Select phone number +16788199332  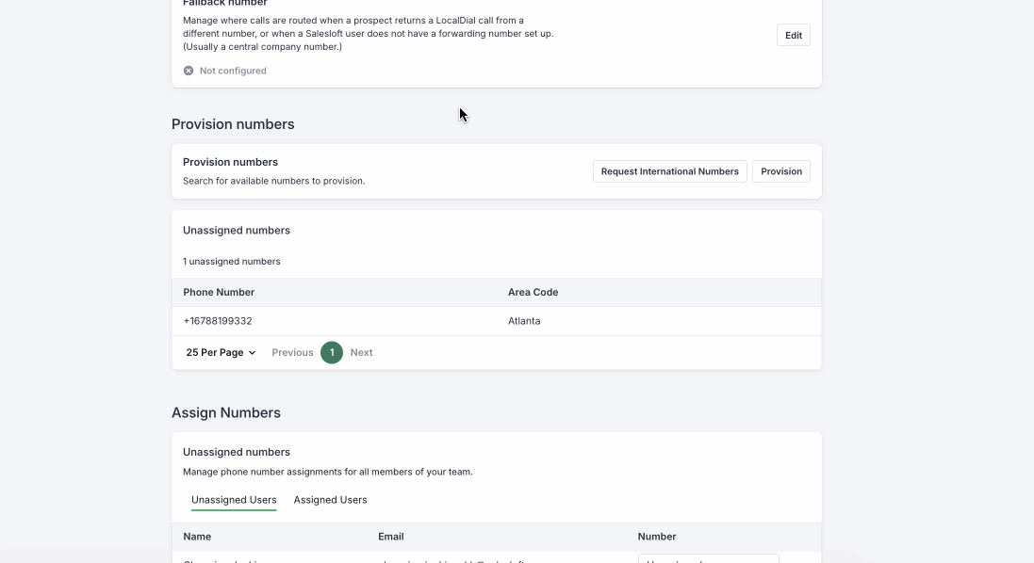point(218,321)
